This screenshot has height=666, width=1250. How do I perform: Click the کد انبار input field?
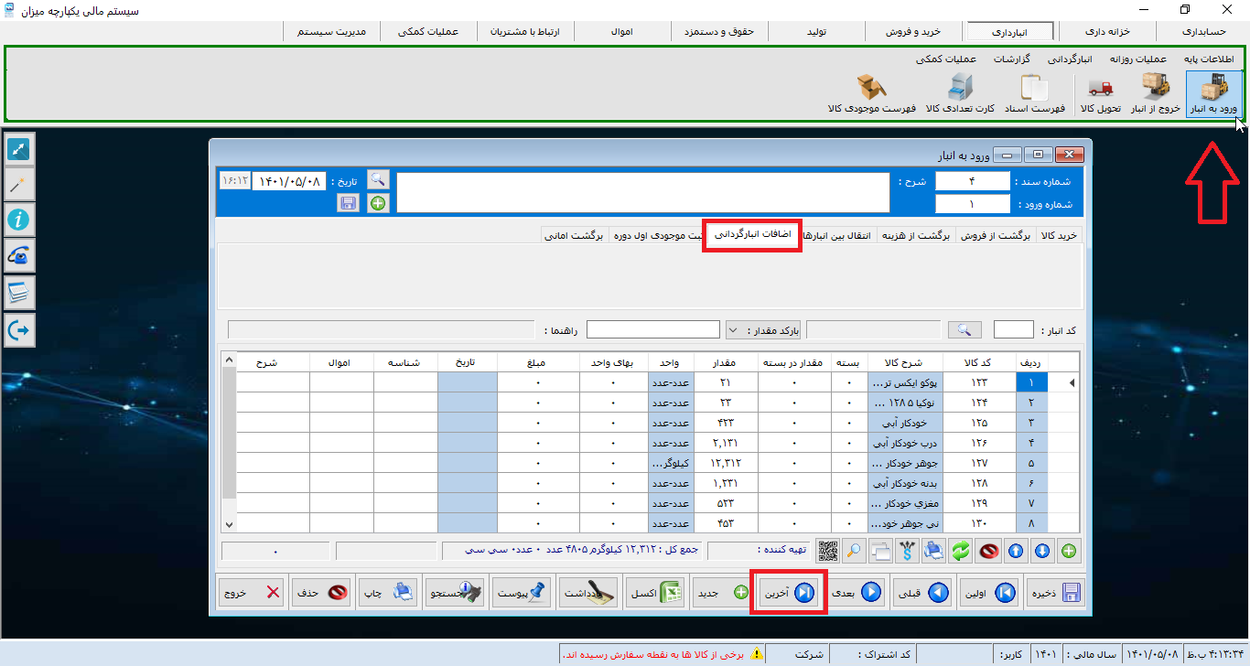coord(1013,329)
